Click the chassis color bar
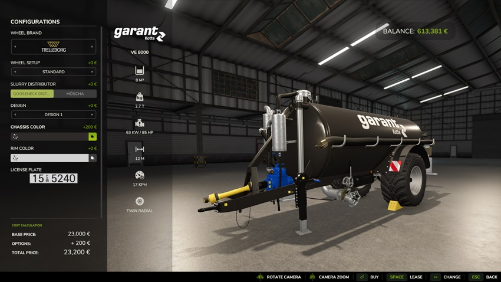This screenshot has height=282, width=501. 50,136
